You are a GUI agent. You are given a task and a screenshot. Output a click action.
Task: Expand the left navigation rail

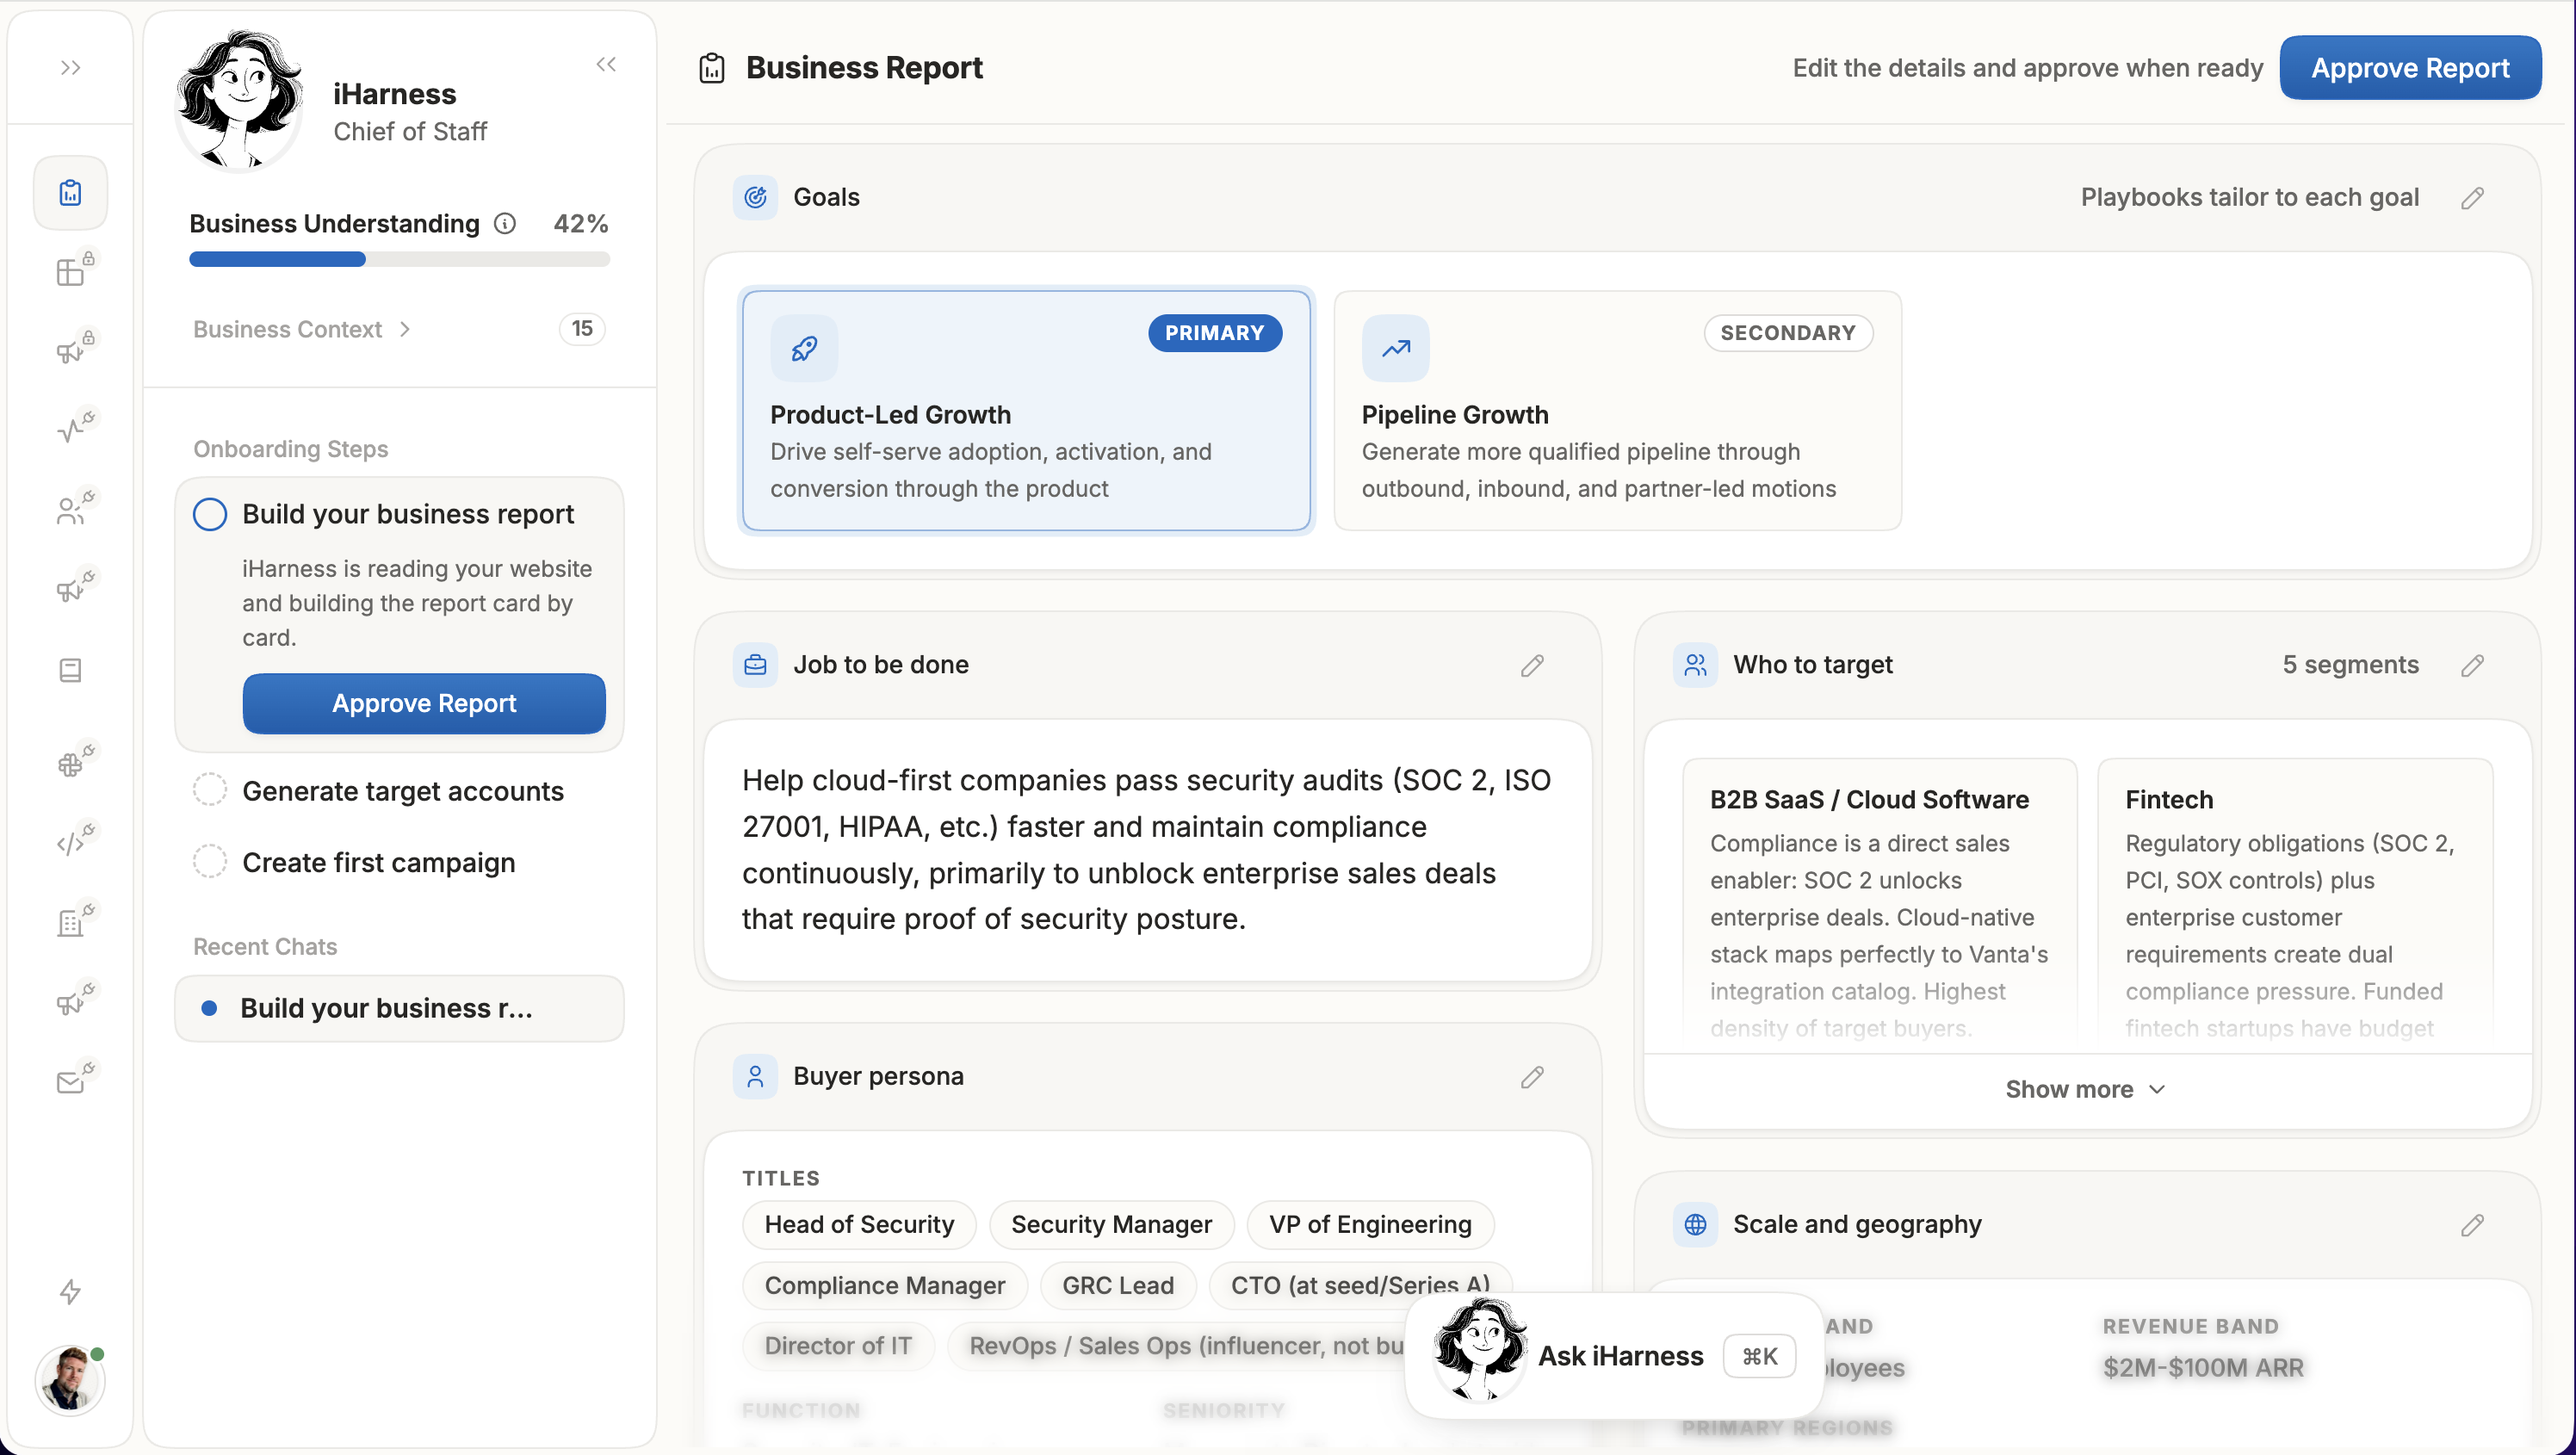click(70, 68)
